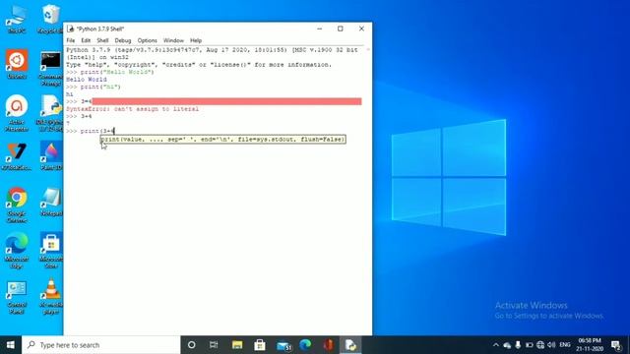Image resolution: width=630 pixels, height=354 pixels.
Task: Open the Help menu in Python Shell
Action: (x=196, y=40)
